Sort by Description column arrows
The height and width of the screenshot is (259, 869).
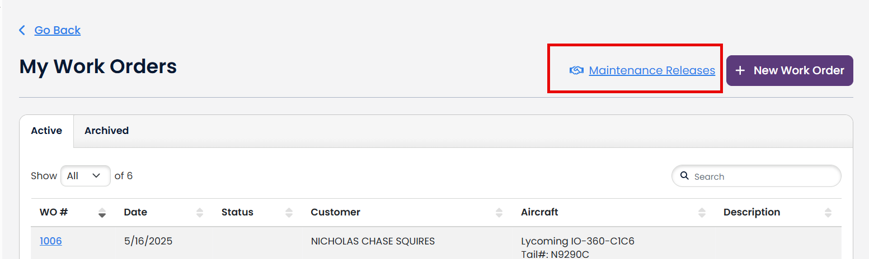pyautogui.click(x=828, y=212)
